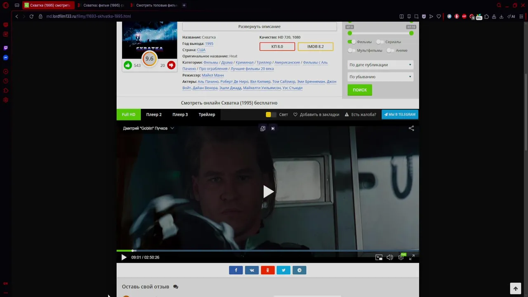This screenshot has width=528, height=297.
Task: Switch to 'Схватка: фильм (1995)' browser tab
Action: point(100,5)
